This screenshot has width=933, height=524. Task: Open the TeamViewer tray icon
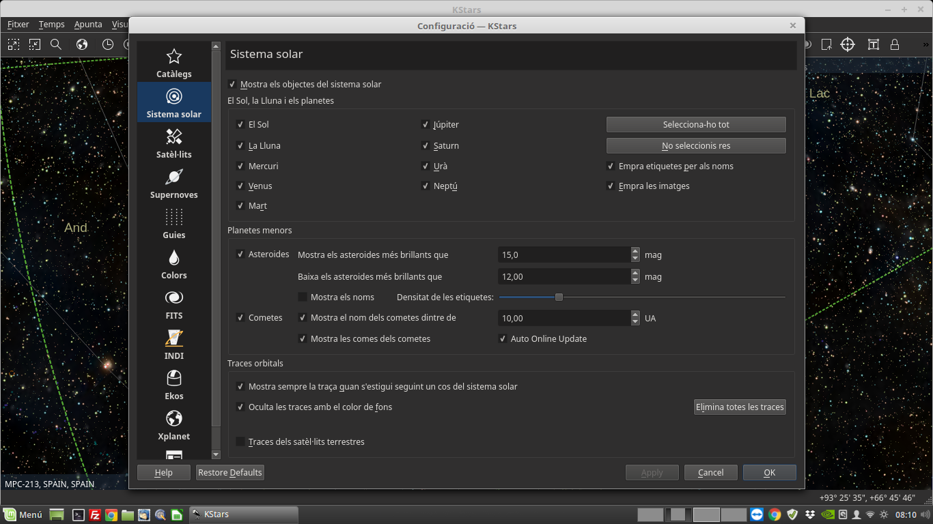(x=757, y=514)
